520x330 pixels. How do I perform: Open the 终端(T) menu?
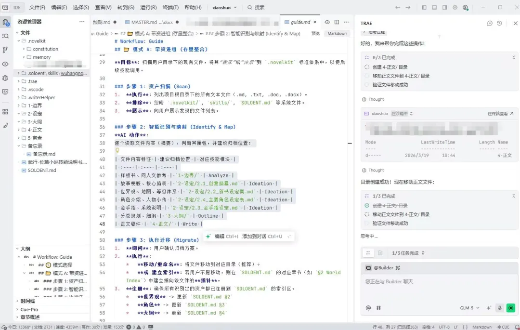[170, 7]
